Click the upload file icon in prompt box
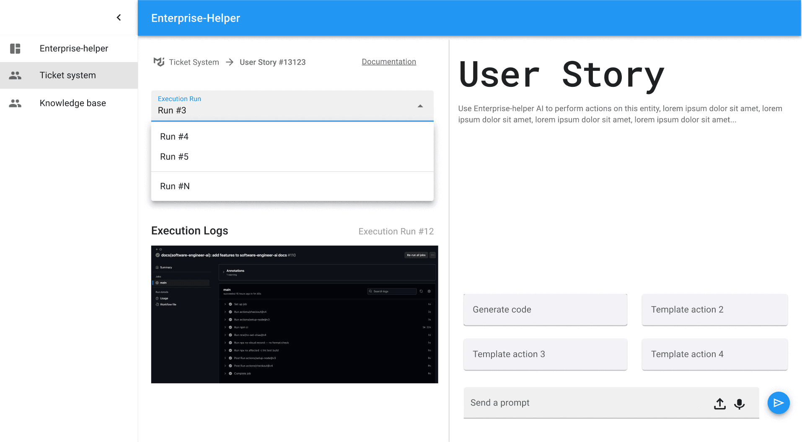 coord(719,403)
